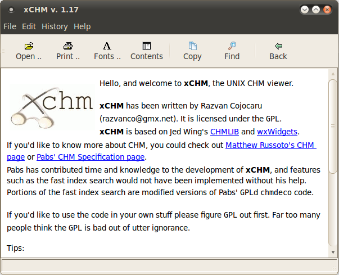
Task: Follow the CHMLIB link
Action: click(224, 132)
